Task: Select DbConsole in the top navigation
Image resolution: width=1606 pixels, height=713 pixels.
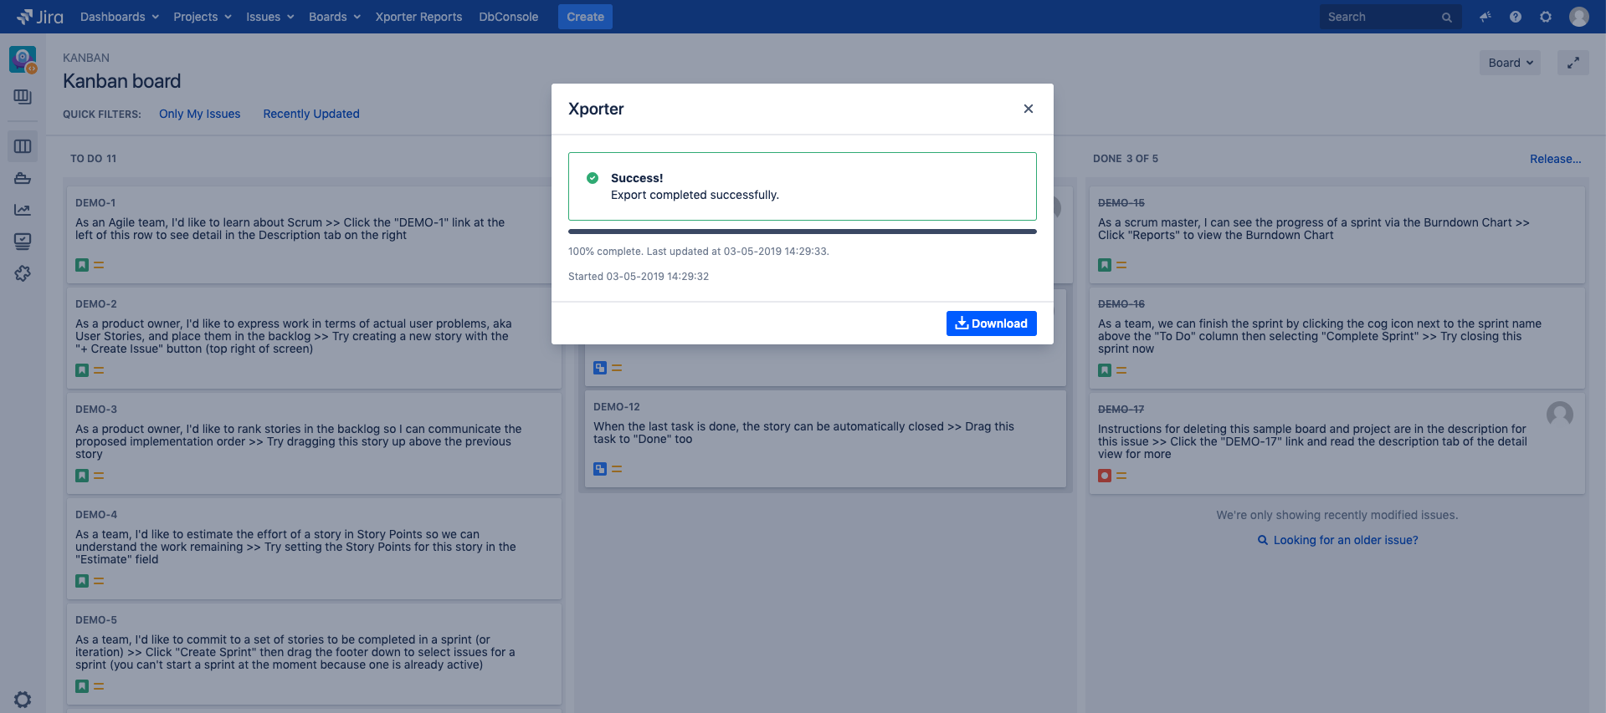Action: tap(508, 17)
